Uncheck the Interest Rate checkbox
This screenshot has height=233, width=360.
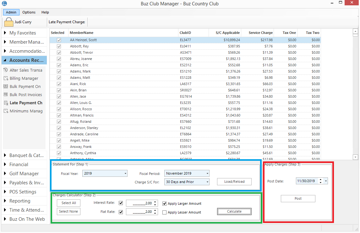pyautogui.click(x=121, y=203)
